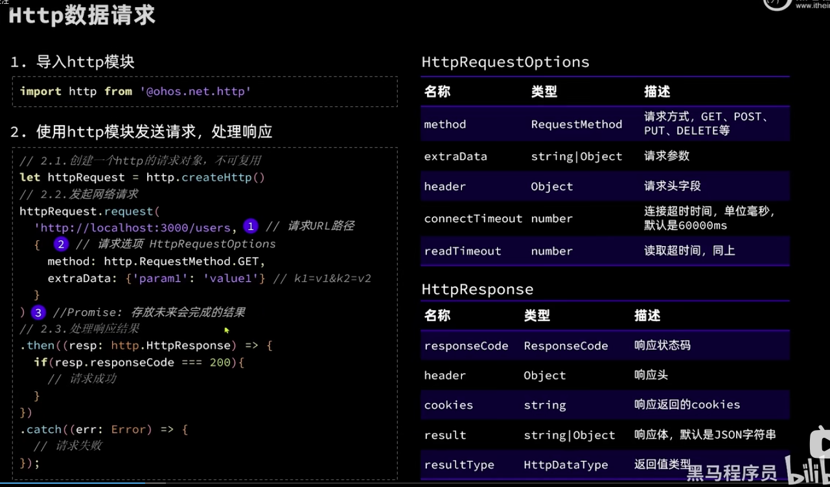Click the itheima circular logo
This screenshot has width=830, height=487.
coord(776,4)
